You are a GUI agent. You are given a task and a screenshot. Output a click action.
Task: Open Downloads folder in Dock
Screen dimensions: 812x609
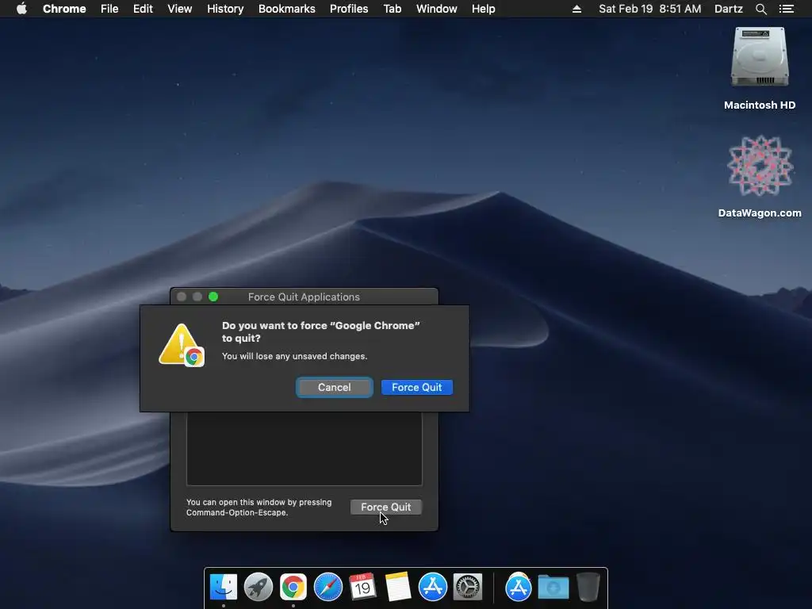[553, 587]
